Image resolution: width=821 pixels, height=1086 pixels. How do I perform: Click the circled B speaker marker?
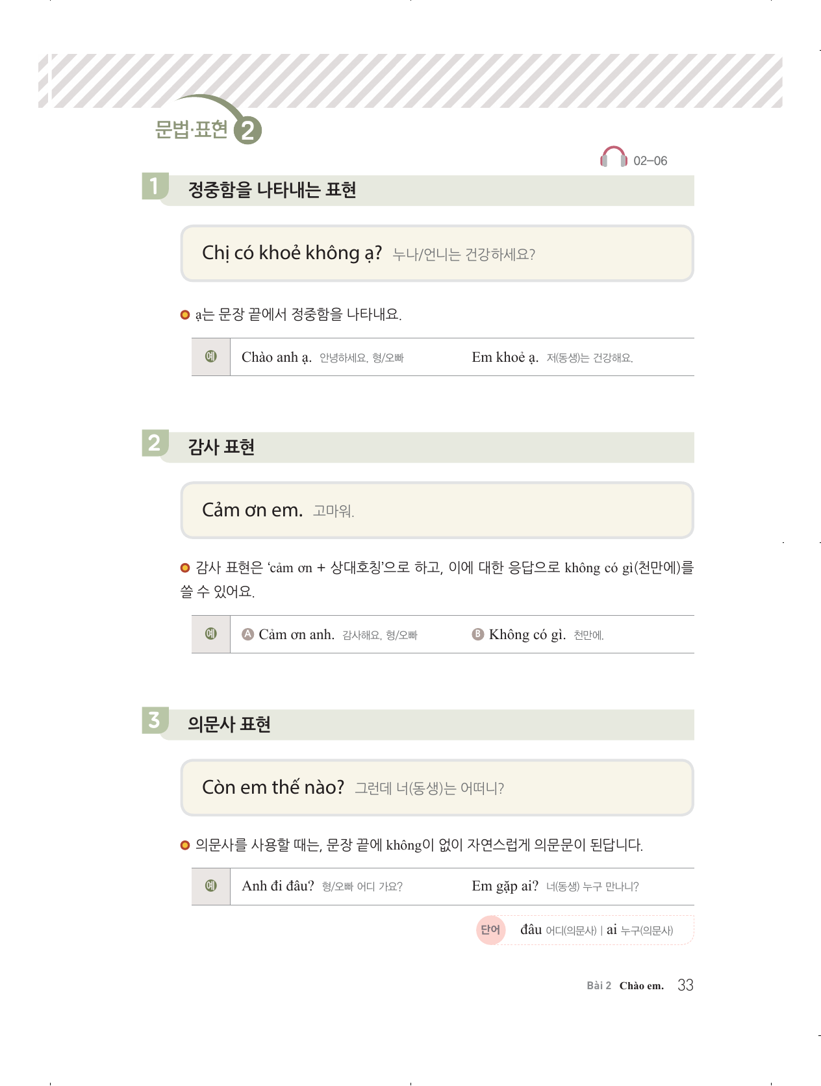coord(478,635)
